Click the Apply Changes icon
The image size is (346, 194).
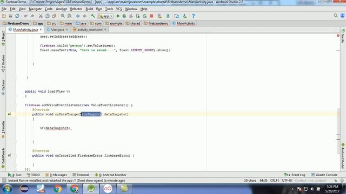pos(144,16)
